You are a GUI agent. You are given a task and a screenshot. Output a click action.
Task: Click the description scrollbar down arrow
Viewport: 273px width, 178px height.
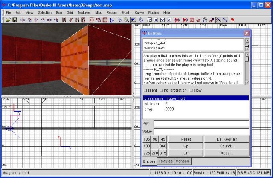(247, 82)
